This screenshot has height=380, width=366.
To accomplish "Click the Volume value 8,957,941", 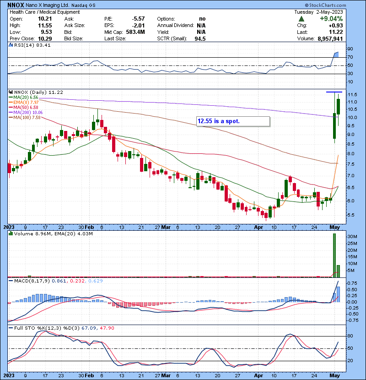I will pos(330,38).
